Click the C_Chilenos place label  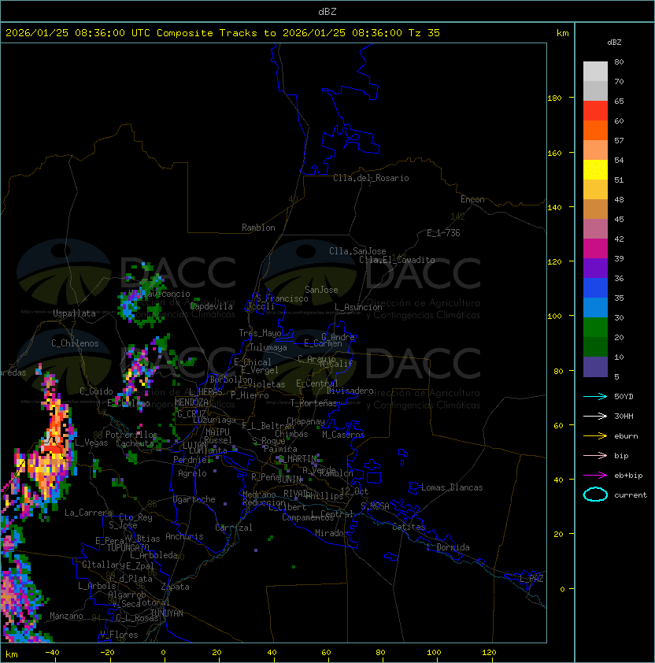75,343
